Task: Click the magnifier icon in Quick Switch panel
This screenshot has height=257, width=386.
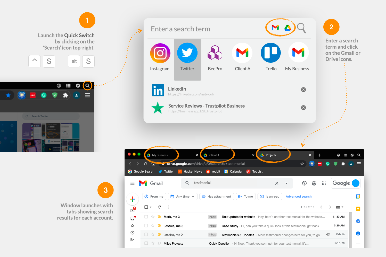Action: click(x=301, y=28)
